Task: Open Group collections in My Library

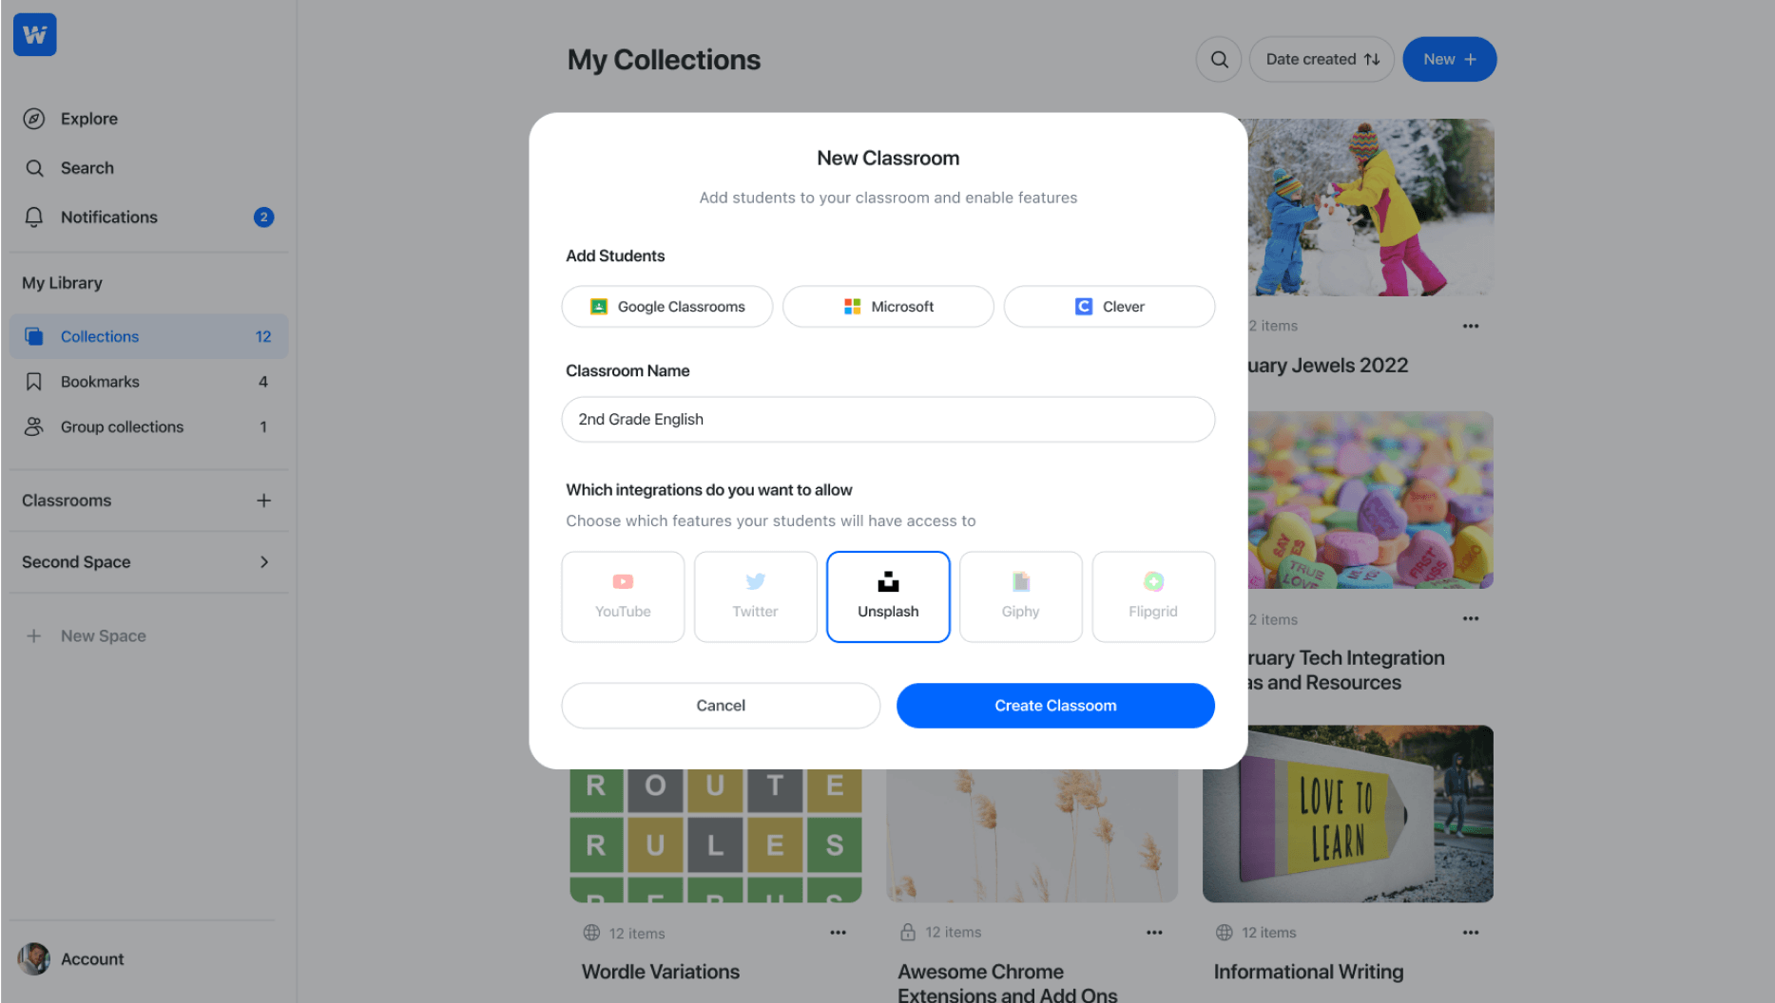Action: click(x=122, y=427)
